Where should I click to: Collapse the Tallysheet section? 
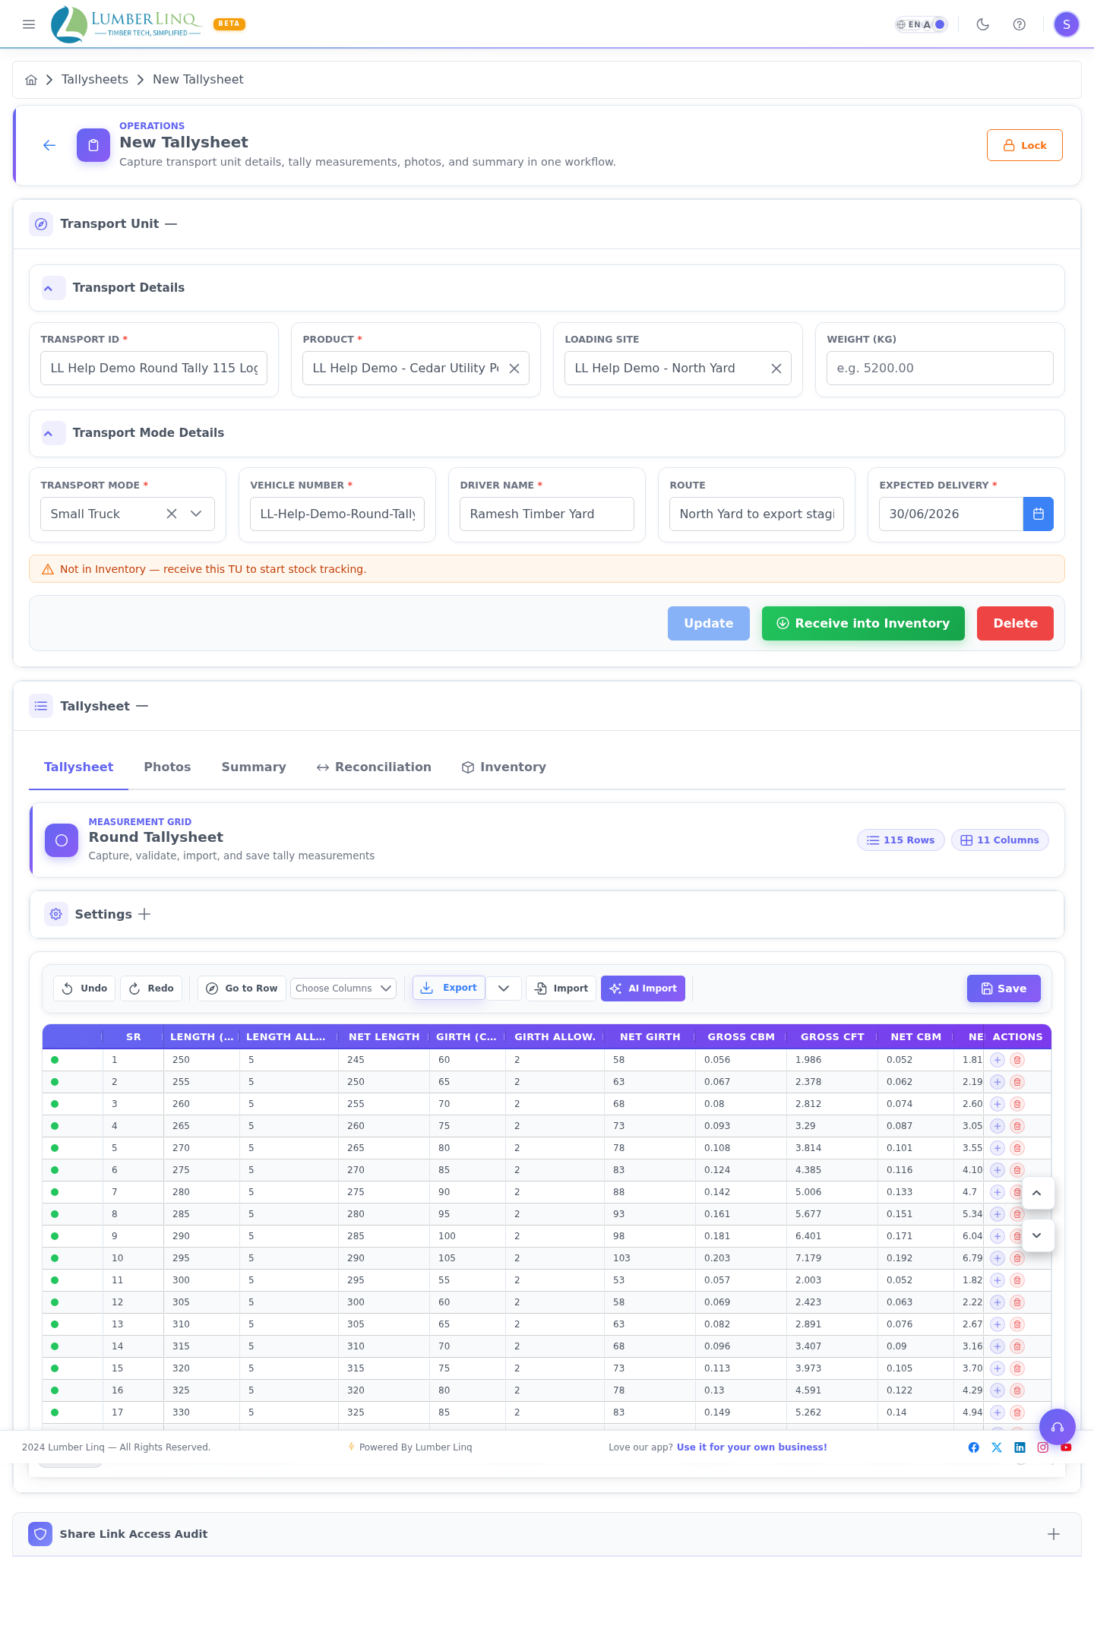click(x=142, y=707)
